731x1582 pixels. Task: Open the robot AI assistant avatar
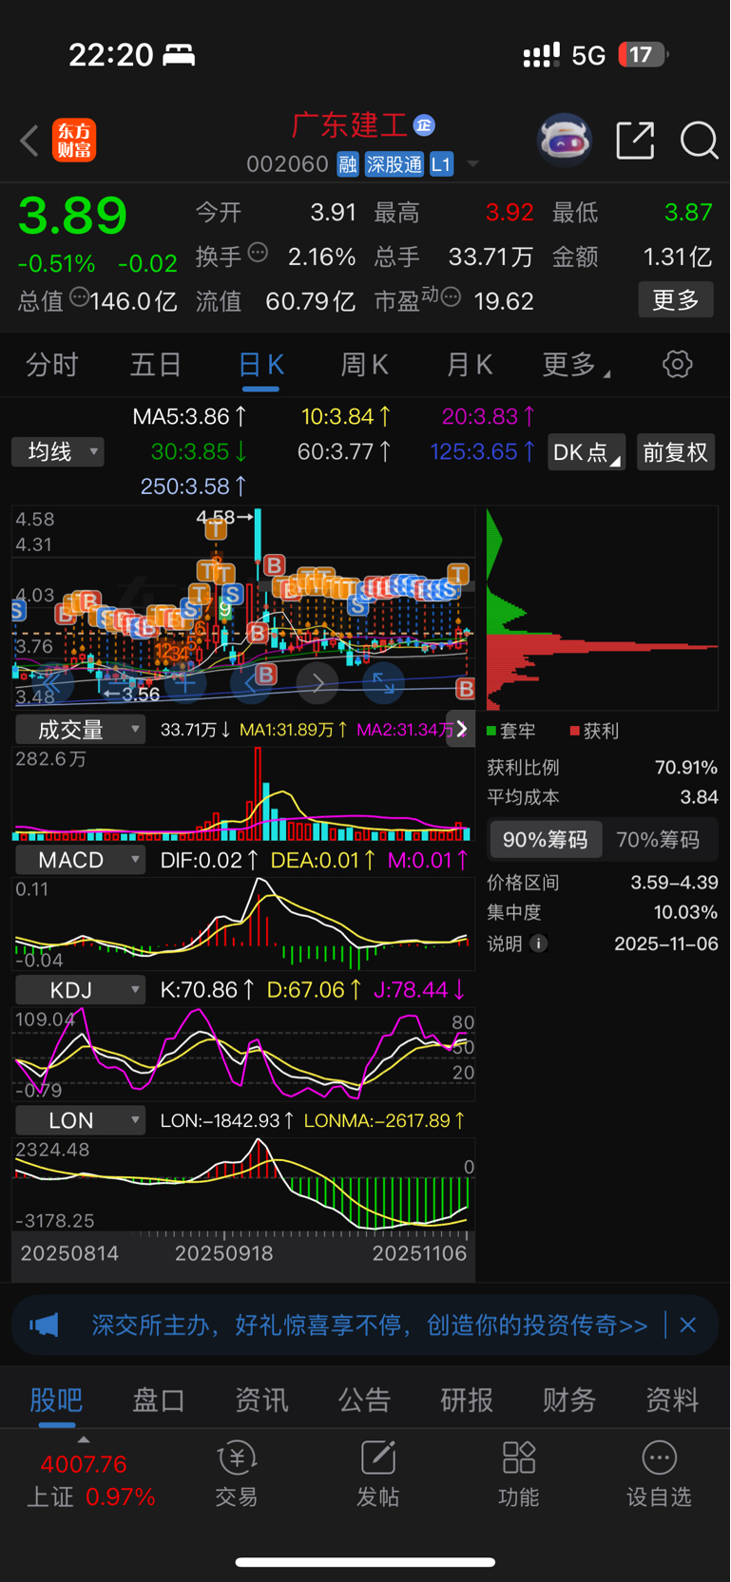[565, 141]
